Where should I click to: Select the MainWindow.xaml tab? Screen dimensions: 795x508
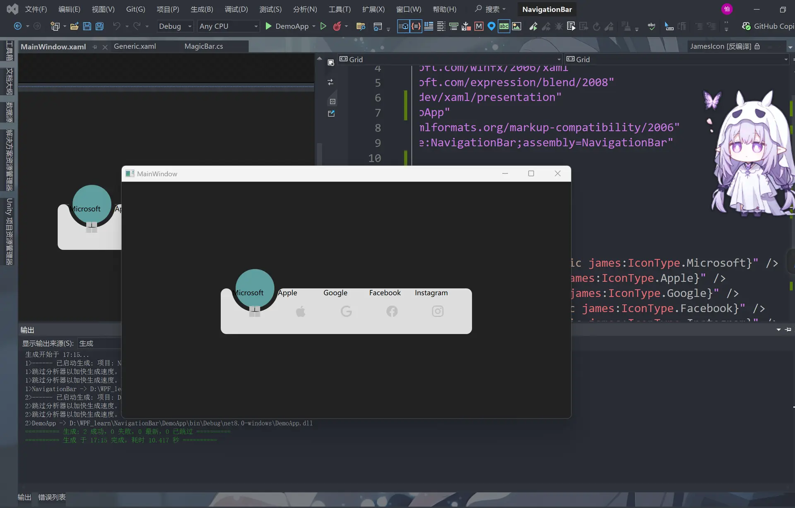53,47
